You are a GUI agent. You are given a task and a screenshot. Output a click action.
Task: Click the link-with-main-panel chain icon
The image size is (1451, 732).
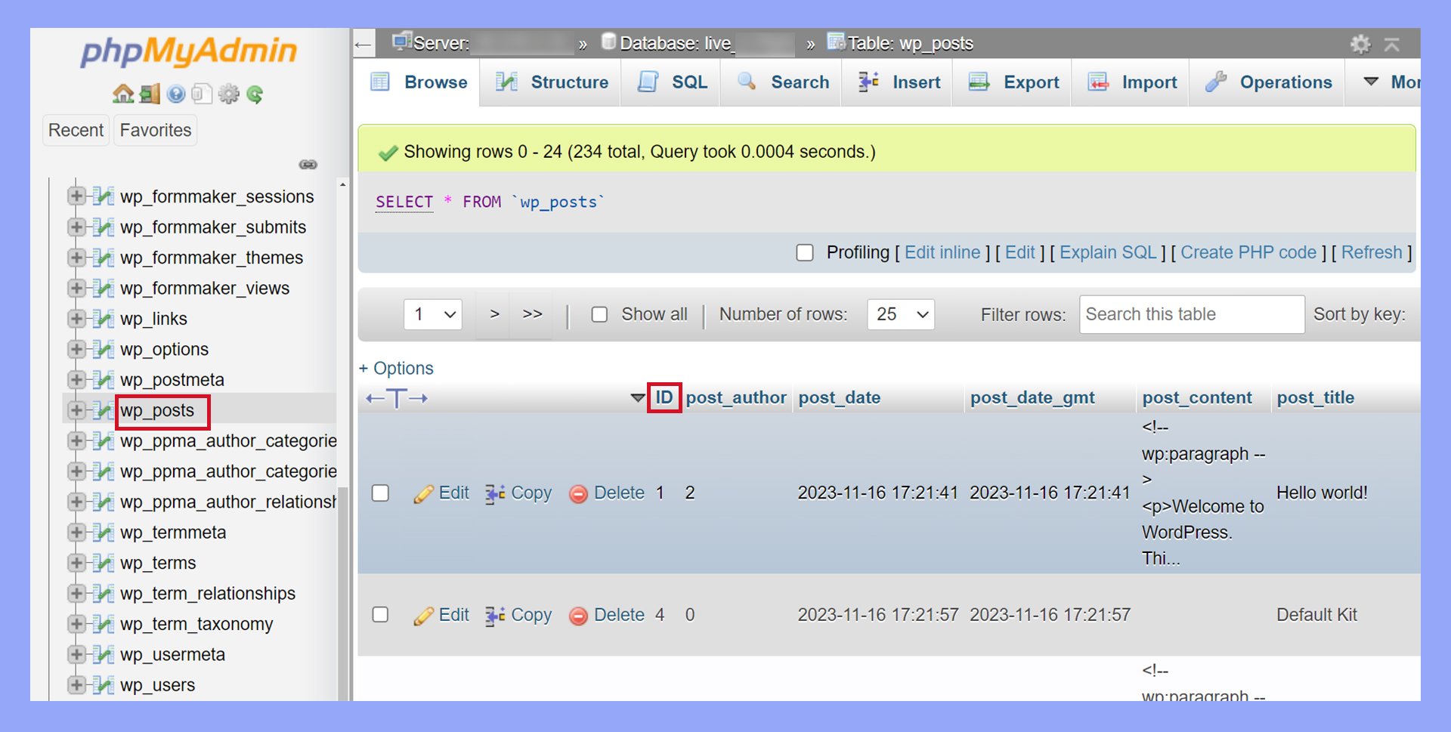click(308, 165)
